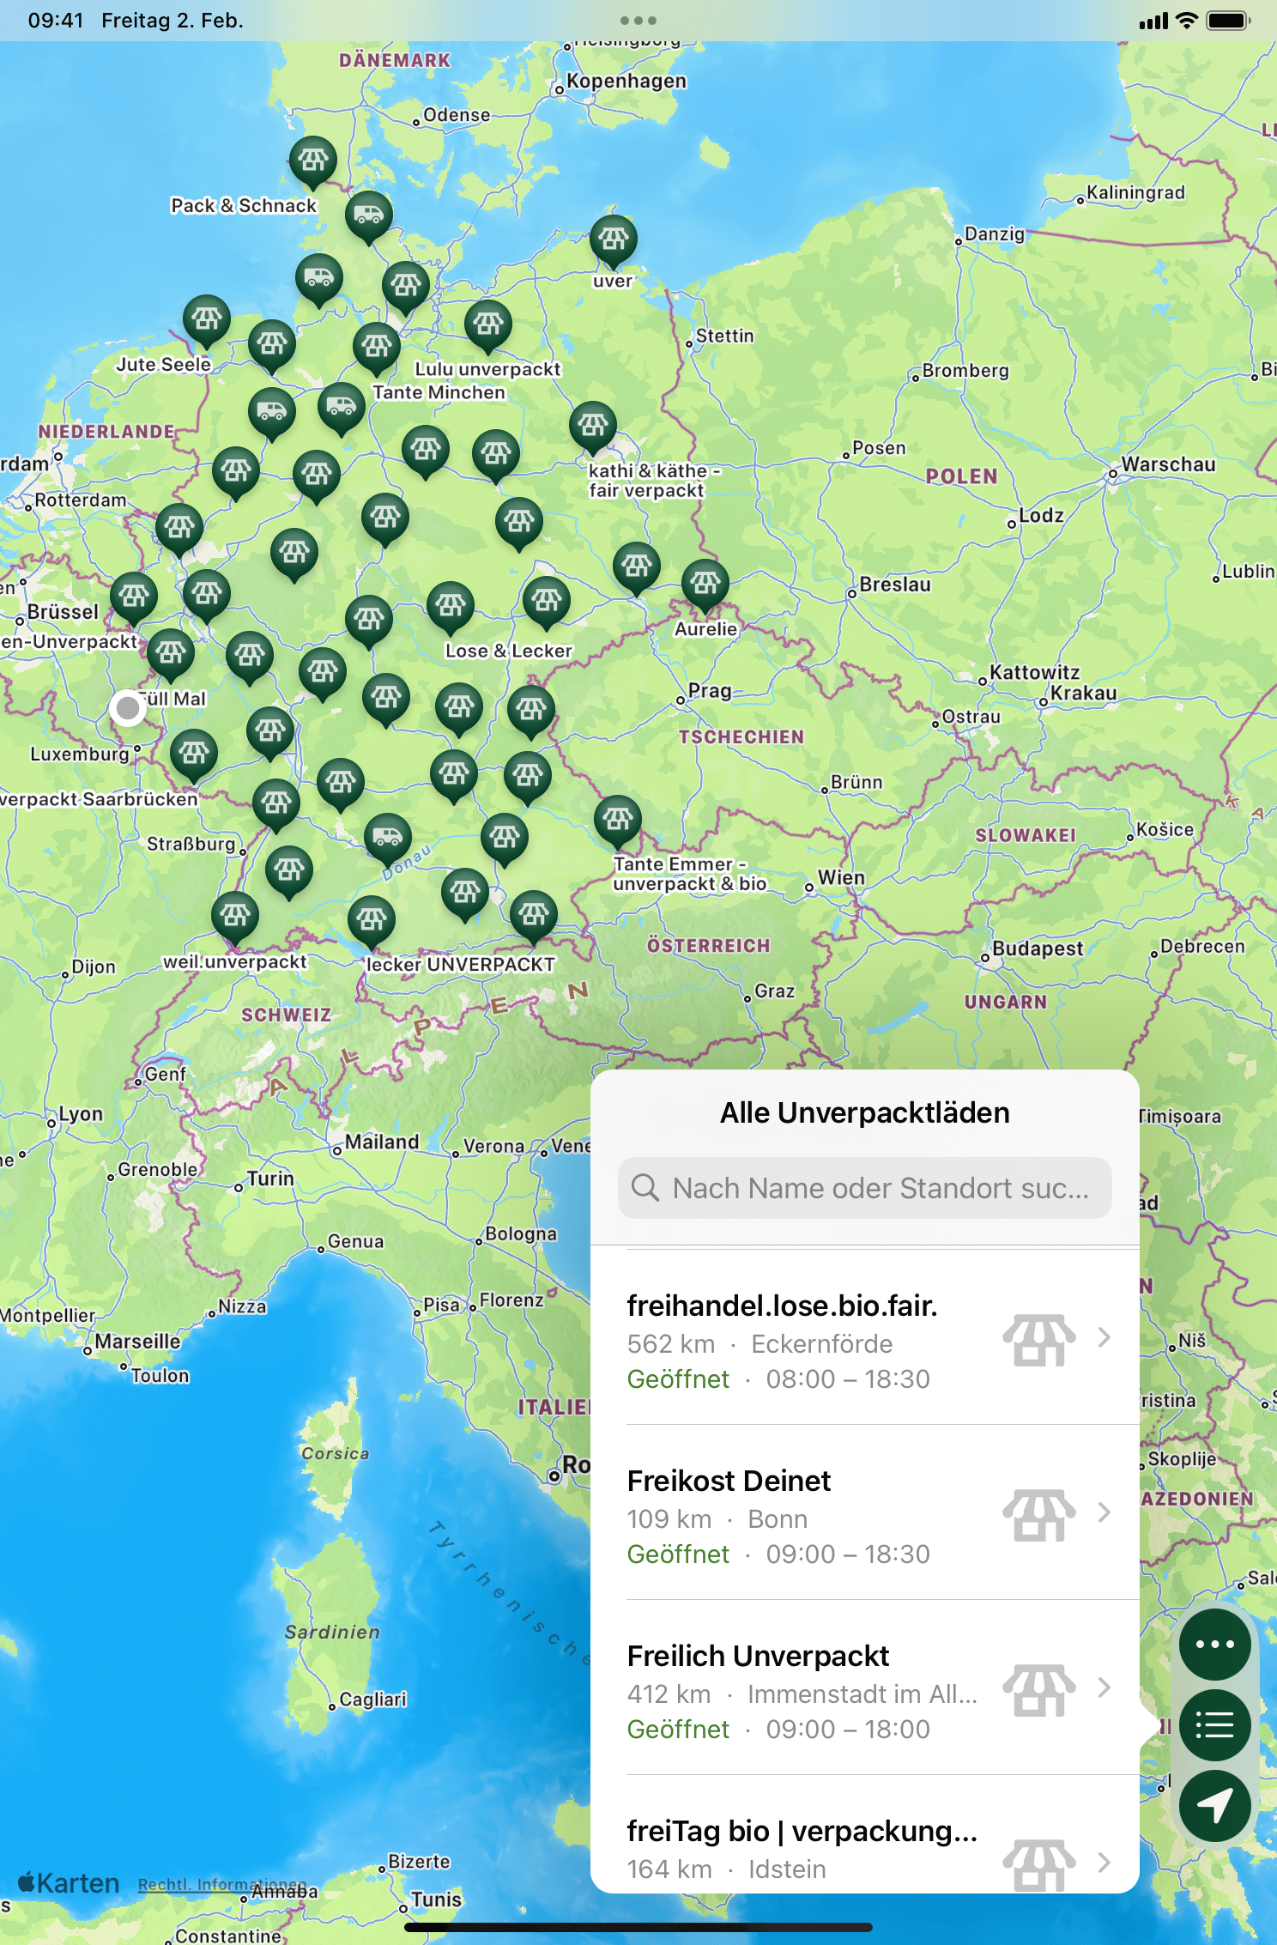
Task: Tap the uver store pin
Action: (613, 239)
